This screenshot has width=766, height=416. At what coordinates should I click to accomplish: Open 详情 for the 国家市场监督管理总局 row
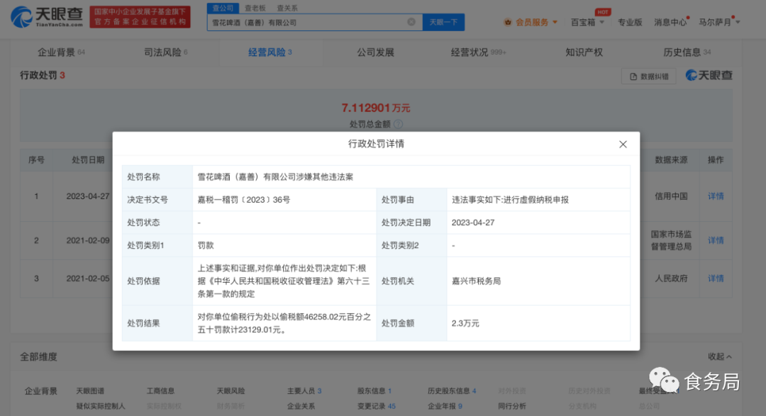pos(716,240)
